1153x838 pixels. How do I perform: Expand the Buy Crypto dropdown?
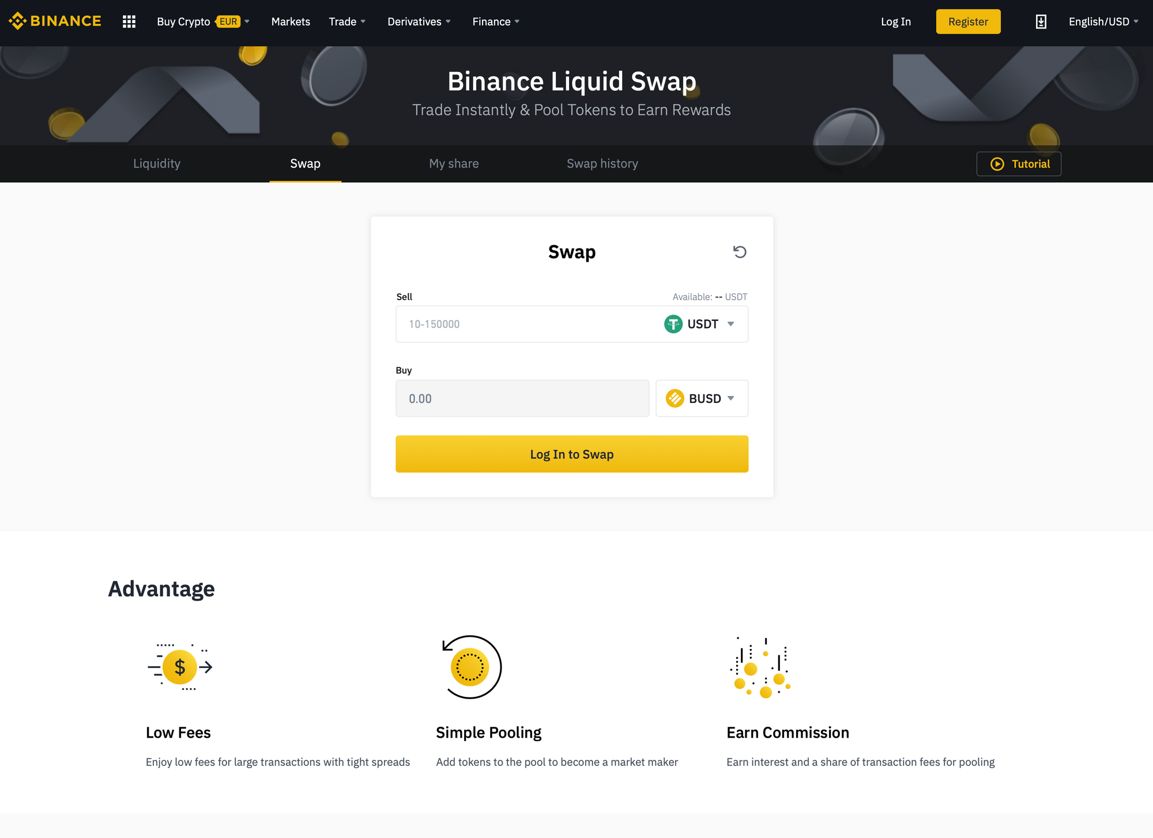pos(203,21)
